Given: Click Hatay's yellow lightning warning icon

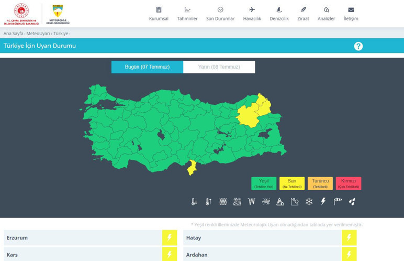Looking at the screenshot, I should 349,237.
